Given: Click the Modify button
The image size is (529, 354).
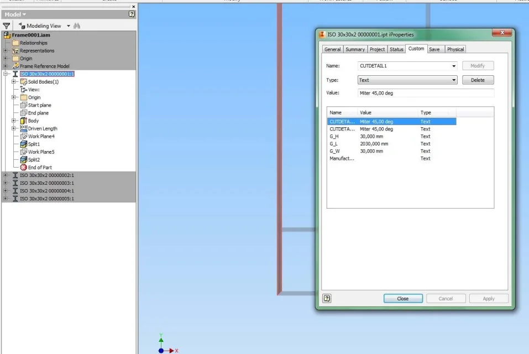Looking at the screenshot, I should 478,66.
